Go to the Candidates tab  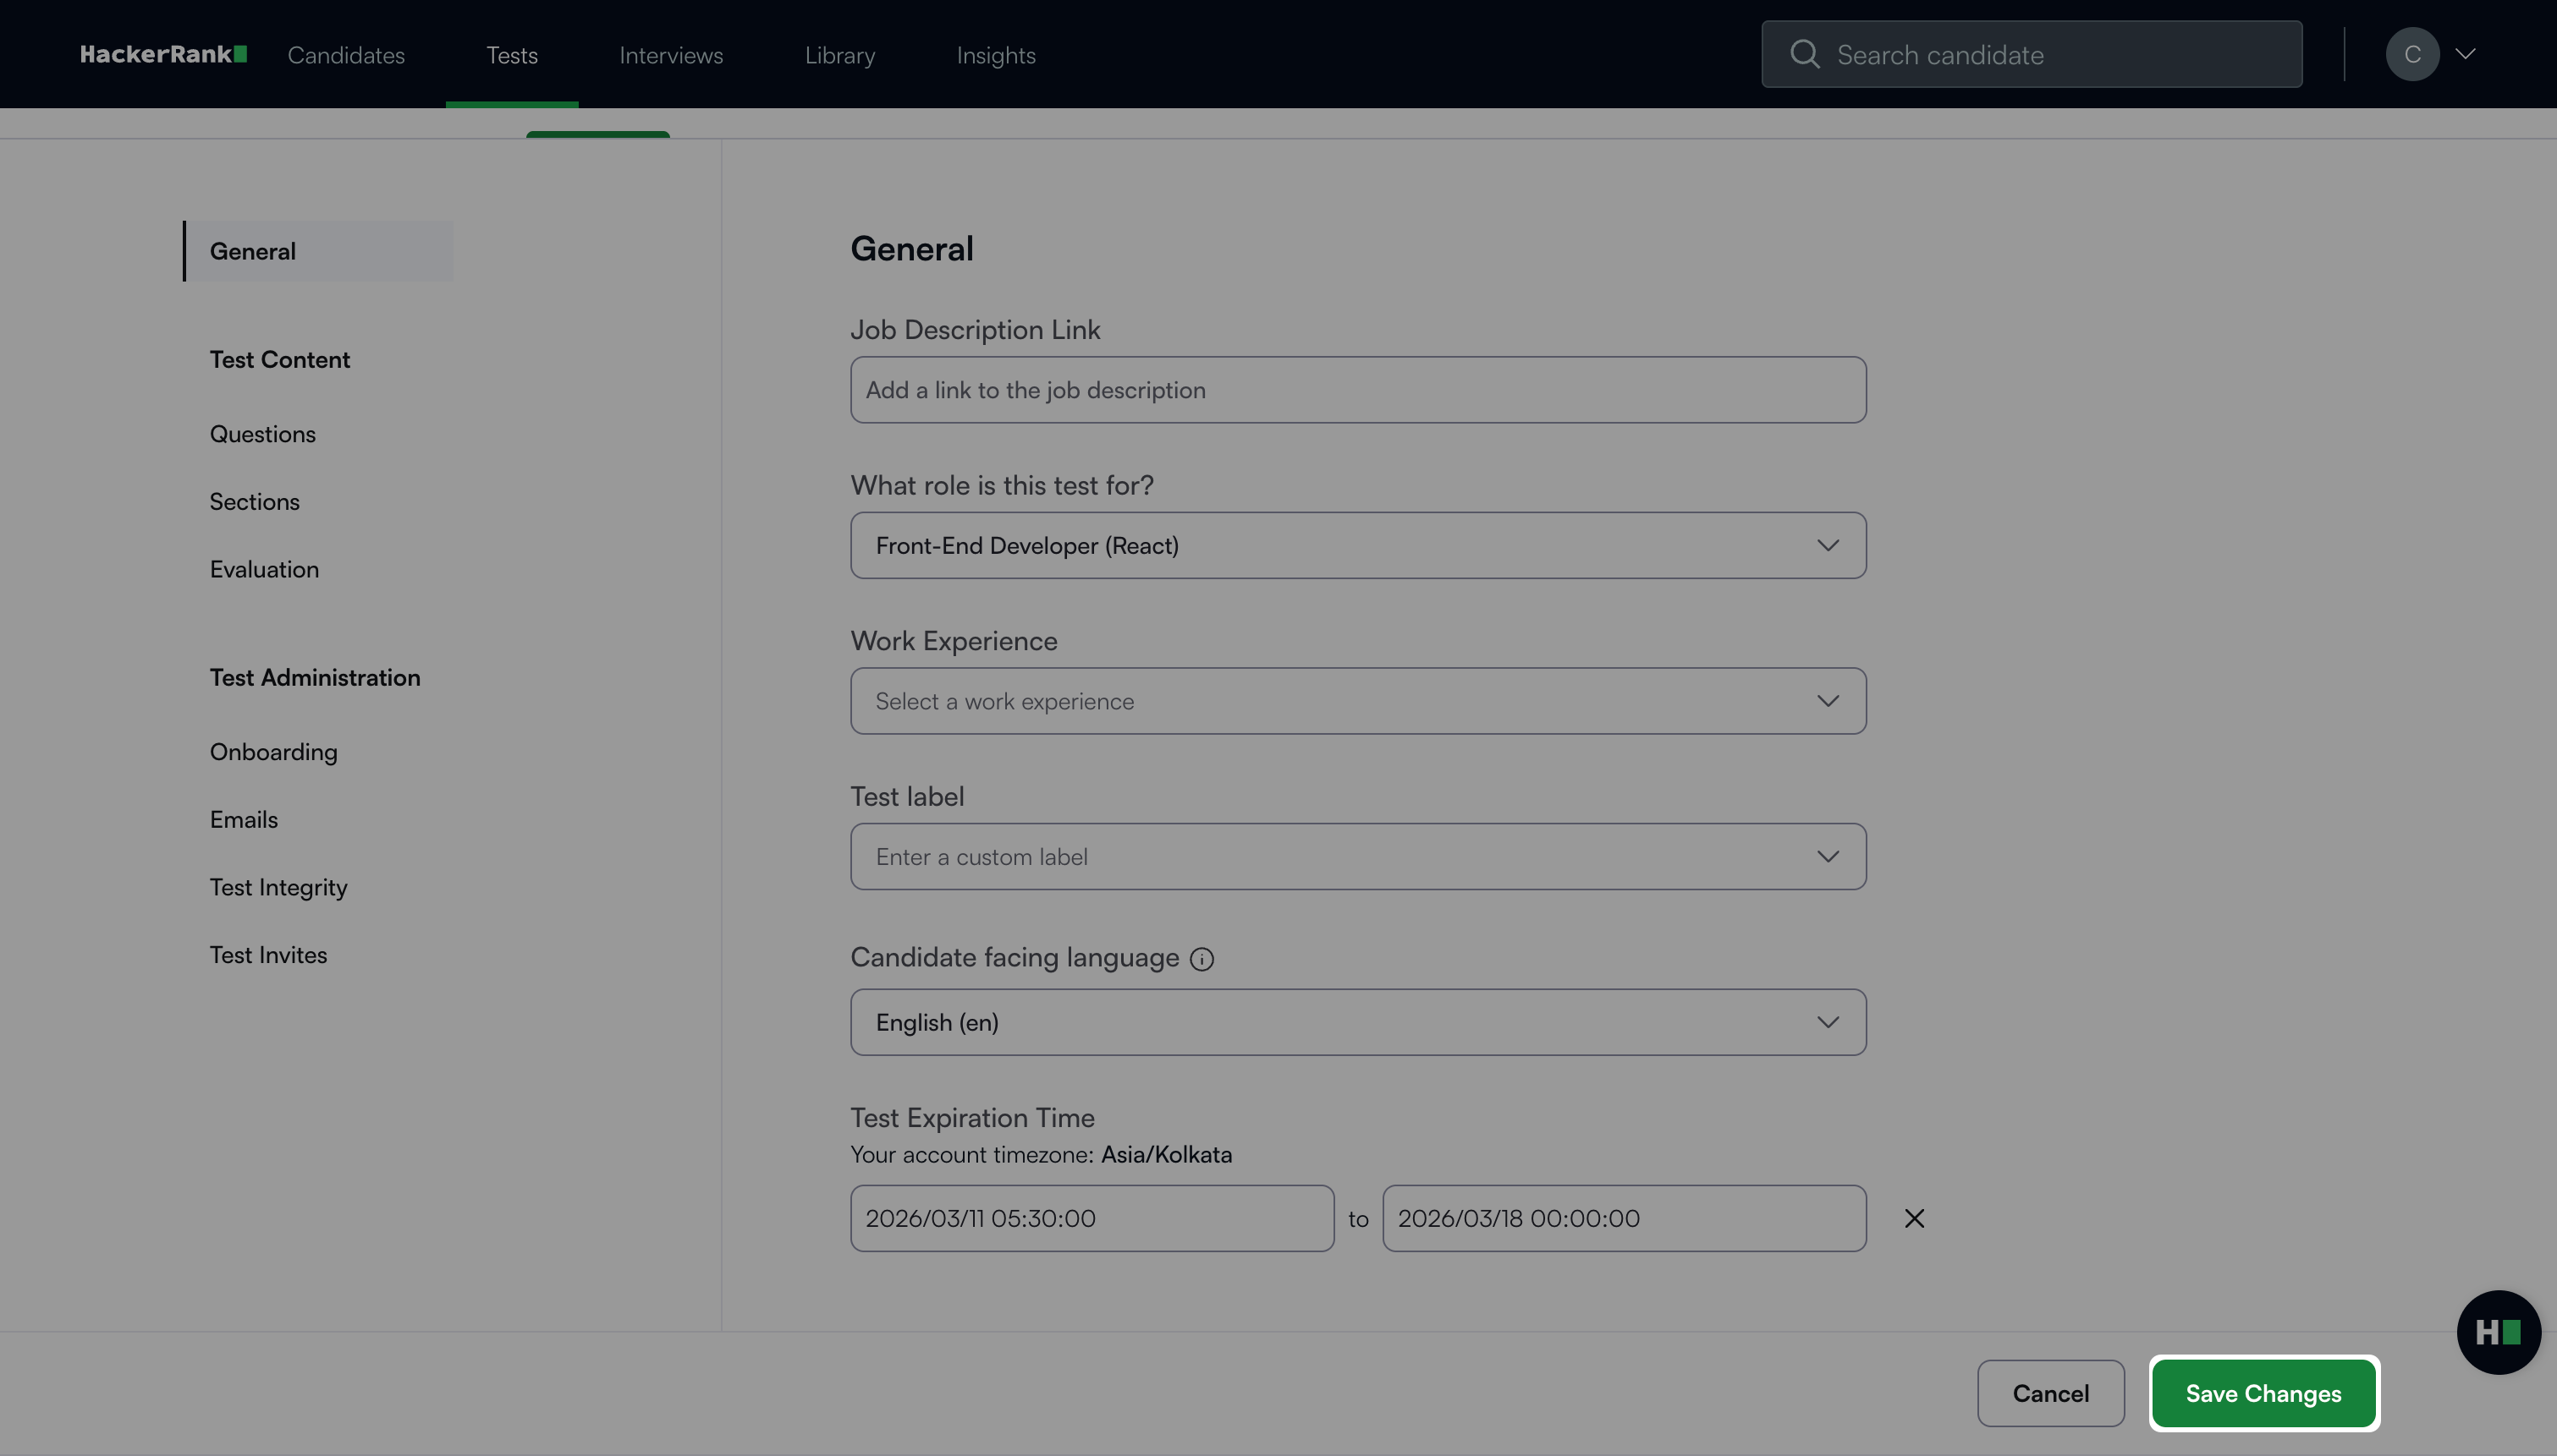(x=346, y=55)
